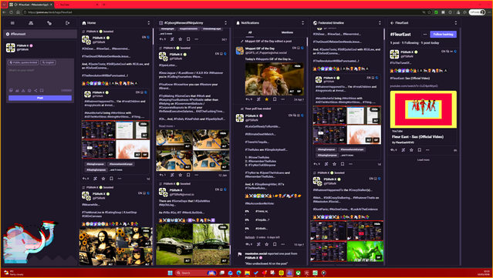Reload the page in browser toolbar
Image resolution: width=493 pixels, height=278 pixels.
11,12
